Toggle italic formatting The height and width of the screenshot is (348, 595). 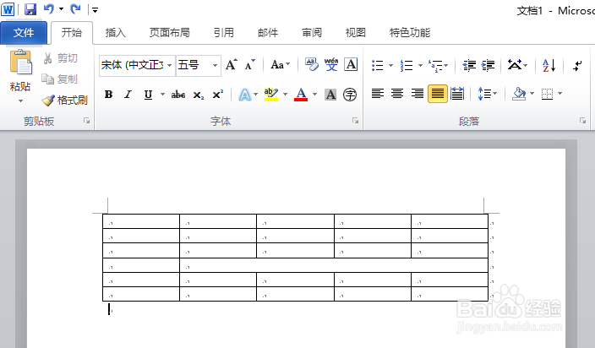pos(128,95)
